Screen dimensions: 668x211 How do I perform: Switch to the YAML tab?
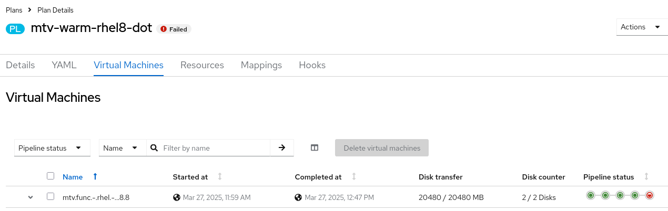[x=64, y=65]
